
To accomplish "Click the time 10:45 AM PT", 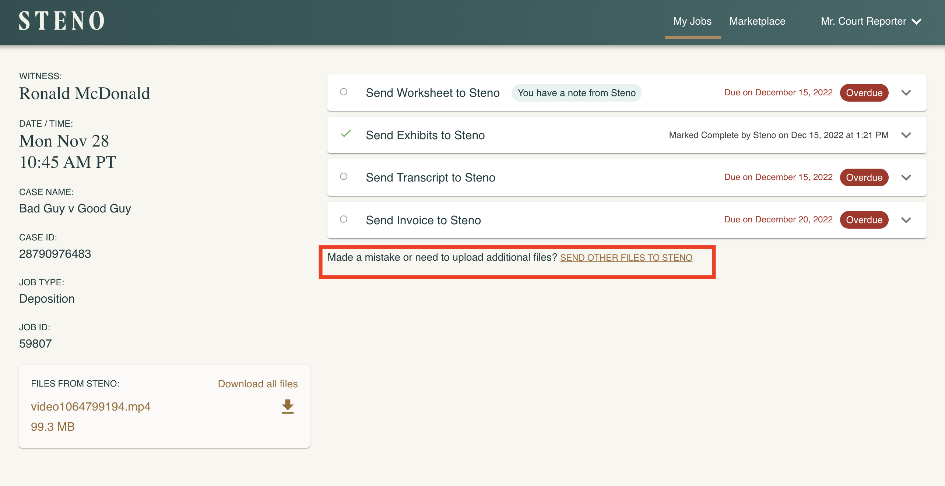I will 68,162.
